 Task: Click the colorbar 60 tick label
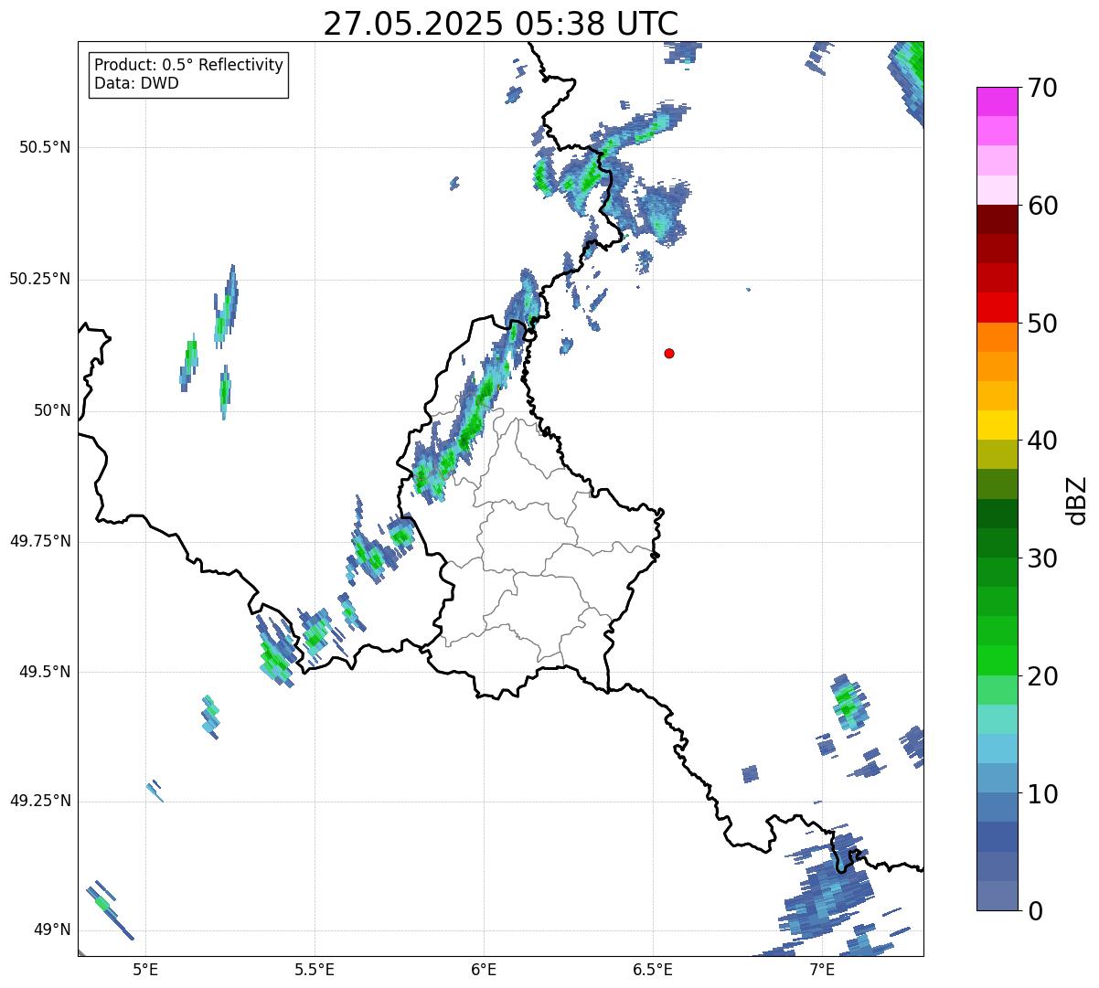click(1041, 206)
